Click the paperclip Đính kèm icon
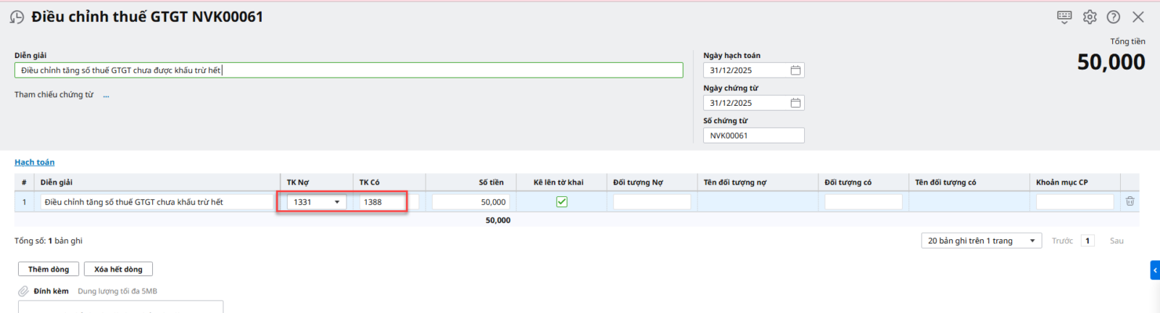The height and width of the screenshot is (313, 1160). (23, 291)
